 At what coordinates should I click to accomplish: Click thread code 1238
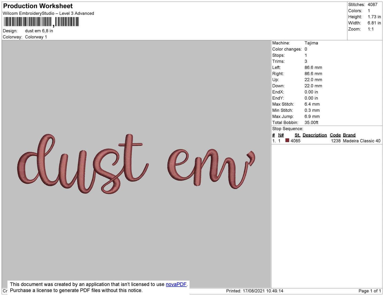(x=336, y=141)
